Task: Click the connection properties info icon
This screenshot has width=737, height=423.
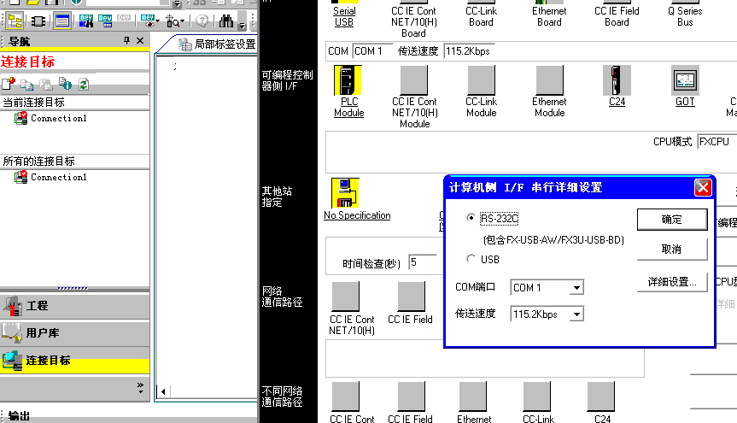Action: (x=64, y=84)
